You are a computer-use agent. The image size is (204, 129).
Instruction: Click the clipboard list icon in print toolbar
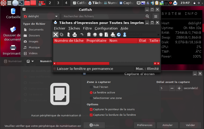pos(89,35)
